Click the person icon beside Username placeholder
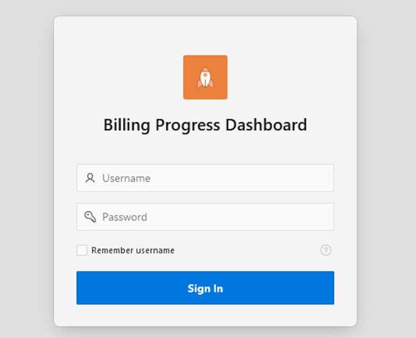 click(90, 178)
